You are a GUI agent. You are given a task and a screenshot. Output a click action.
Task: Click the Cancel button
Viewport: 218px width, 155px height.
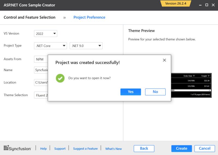click(205, 148)
